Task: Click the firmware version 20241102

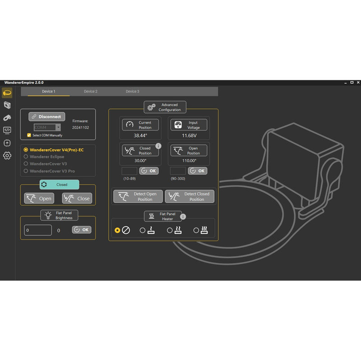Action: pos(81,128)
